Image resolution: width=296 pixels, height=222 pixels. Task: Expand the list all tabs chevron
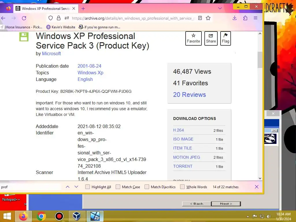click(x=220, y=8)
